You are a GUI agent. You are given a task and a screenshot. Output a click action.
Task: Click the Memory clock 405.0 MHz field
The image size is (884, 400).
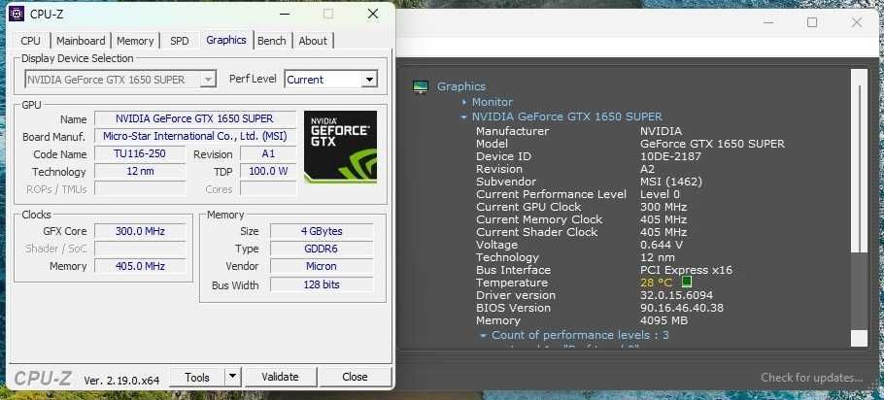pyautogui.click(x=140, y=266)
